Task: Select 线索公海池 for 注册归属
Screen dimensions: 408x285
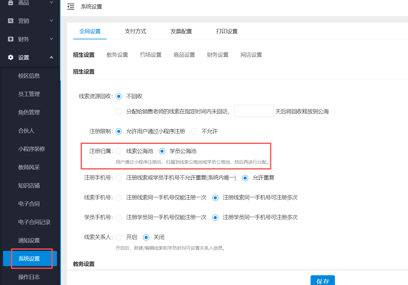Action: [119, 151]
